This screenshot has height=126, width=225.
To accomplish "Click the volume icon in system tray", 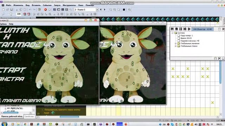I will point(196,125).
